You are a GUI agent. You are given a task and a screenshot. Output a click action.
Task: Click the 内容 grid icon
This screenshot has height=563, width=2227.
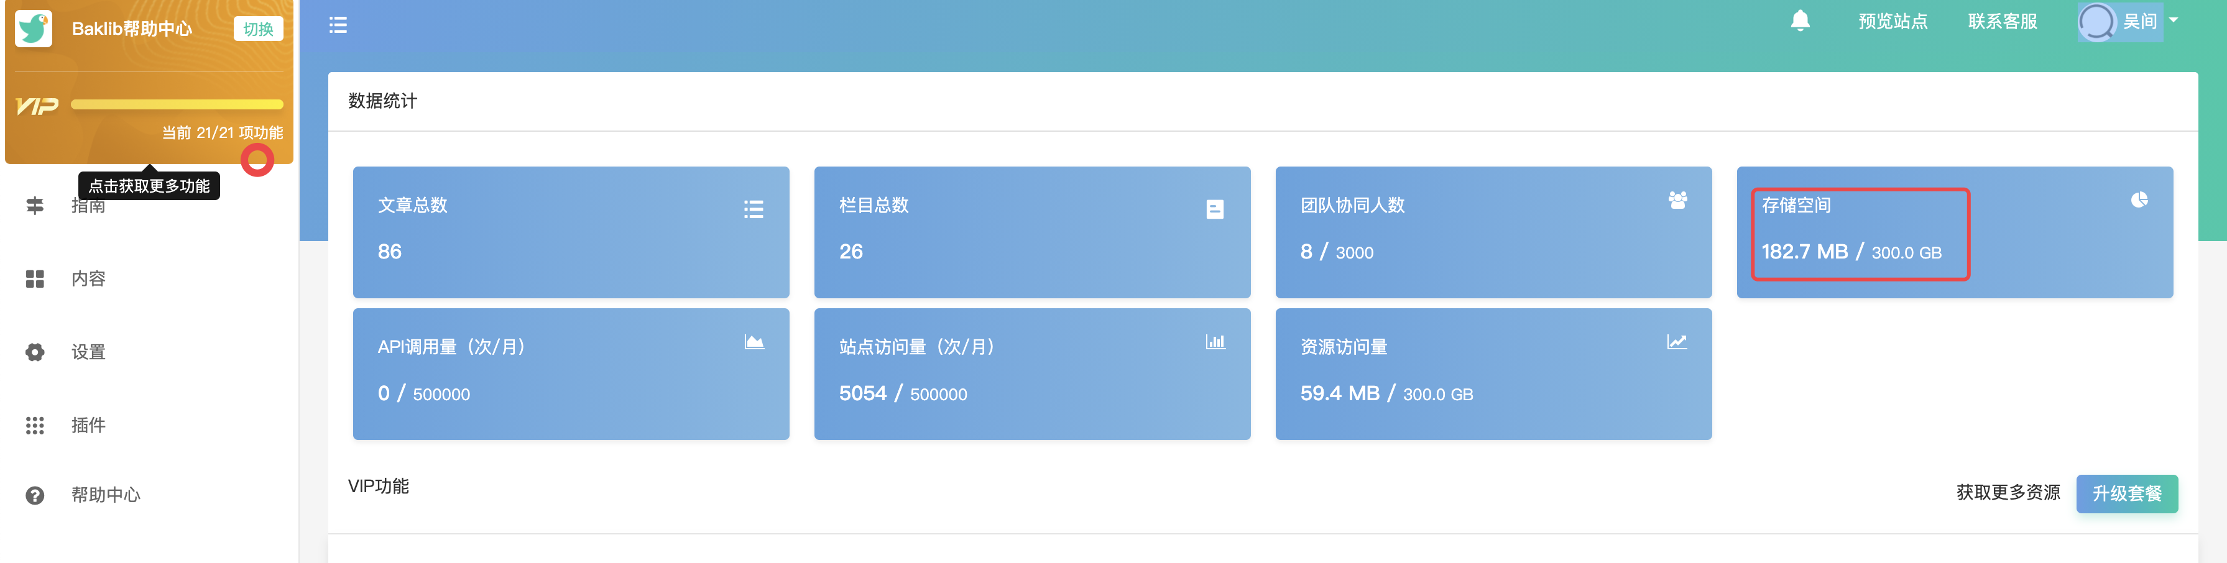coord(35,279)
